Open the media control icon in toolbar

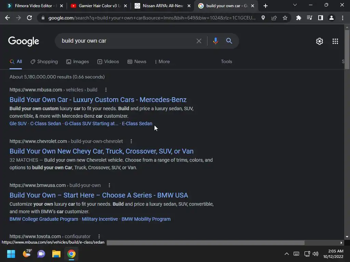pyautogui.click(x=309, y=18)
